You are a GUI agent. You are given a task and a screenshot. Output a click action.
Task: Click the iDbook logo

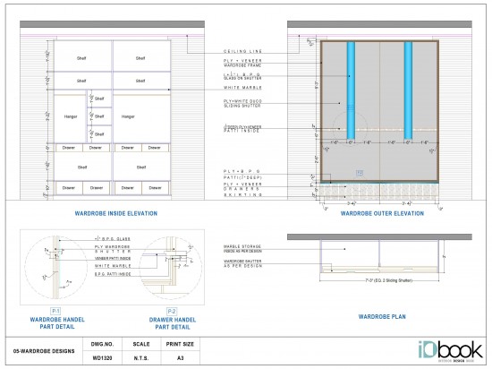coord(450,351)
